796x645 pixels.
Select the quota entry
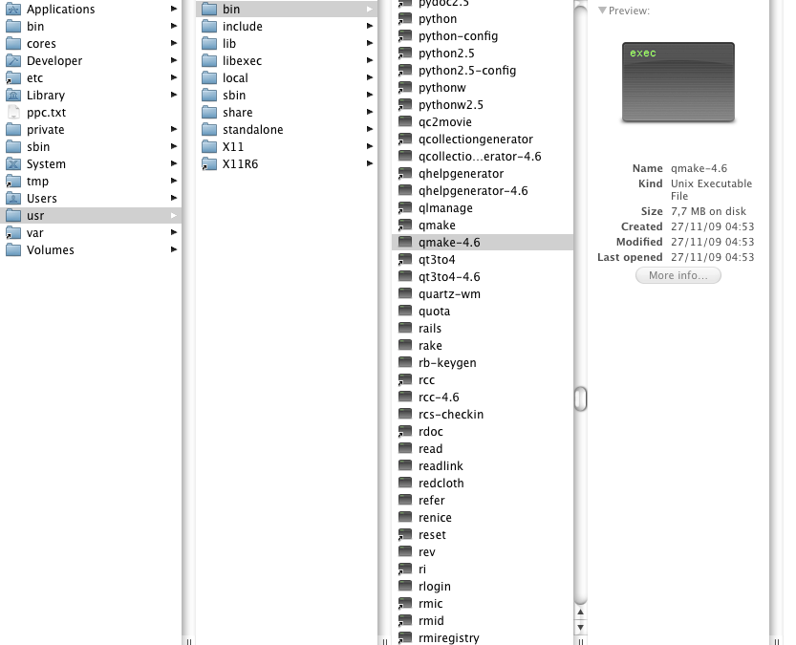pos(434,312)
